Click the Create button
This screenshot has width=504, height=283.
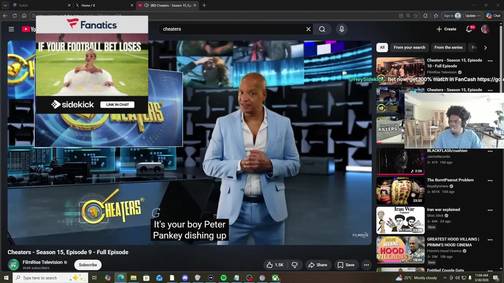446,29
